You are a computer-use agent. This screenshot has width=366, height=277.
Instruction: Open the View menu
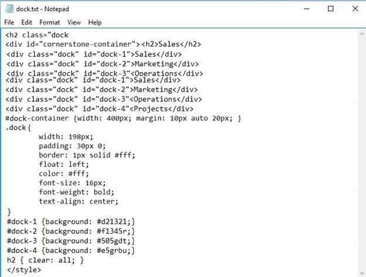74,22
